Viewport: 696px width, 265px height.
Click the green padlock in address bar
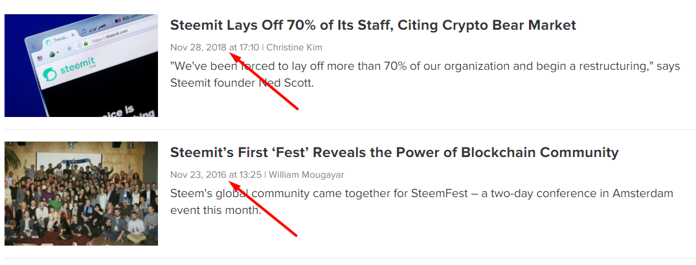pos(85,44)
